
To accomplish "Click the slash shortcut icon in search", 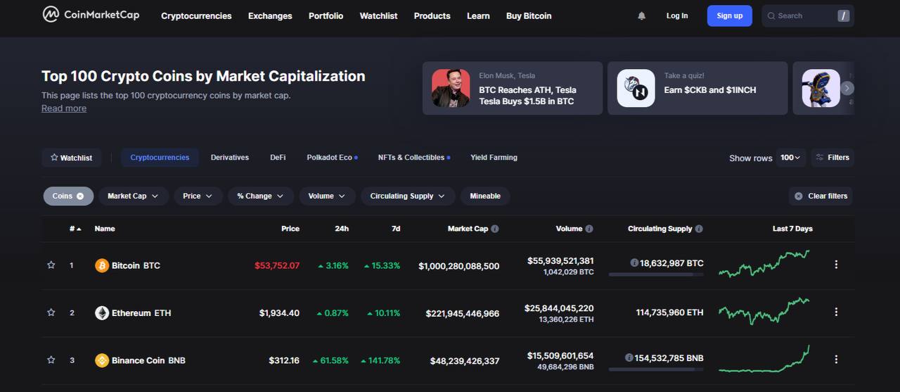I will (x=843, y=15).
